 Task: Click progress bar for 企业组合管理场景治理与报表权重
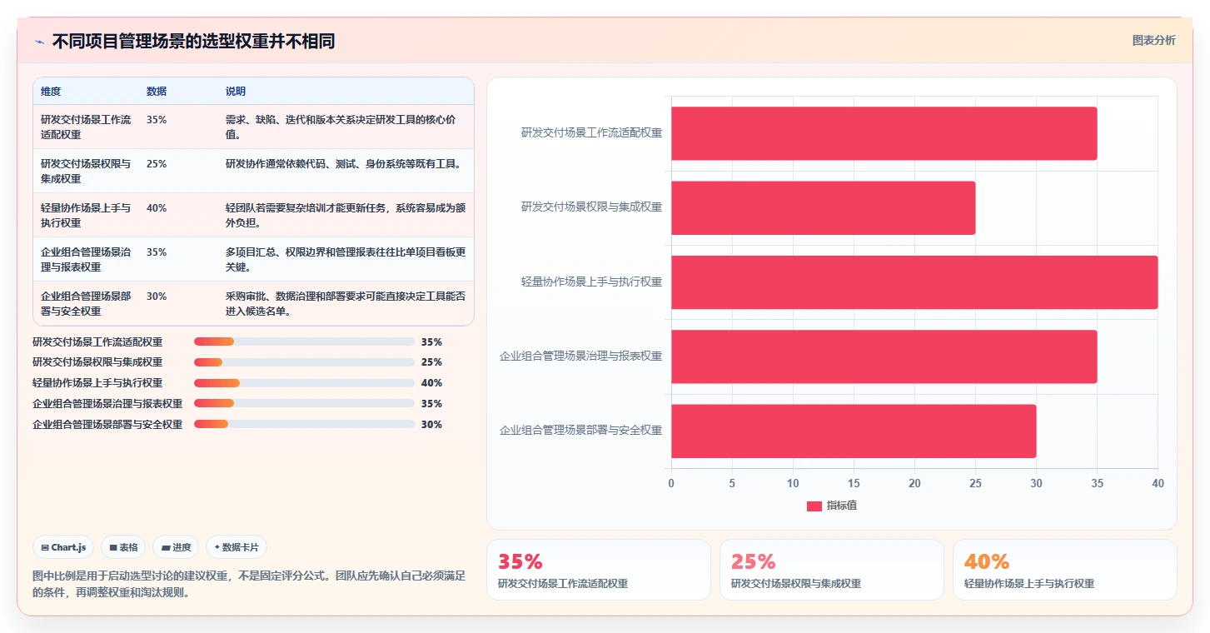click(304, 404)
